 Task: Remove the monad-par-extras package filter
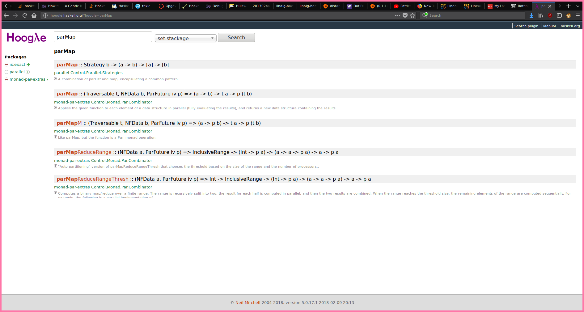6,79
